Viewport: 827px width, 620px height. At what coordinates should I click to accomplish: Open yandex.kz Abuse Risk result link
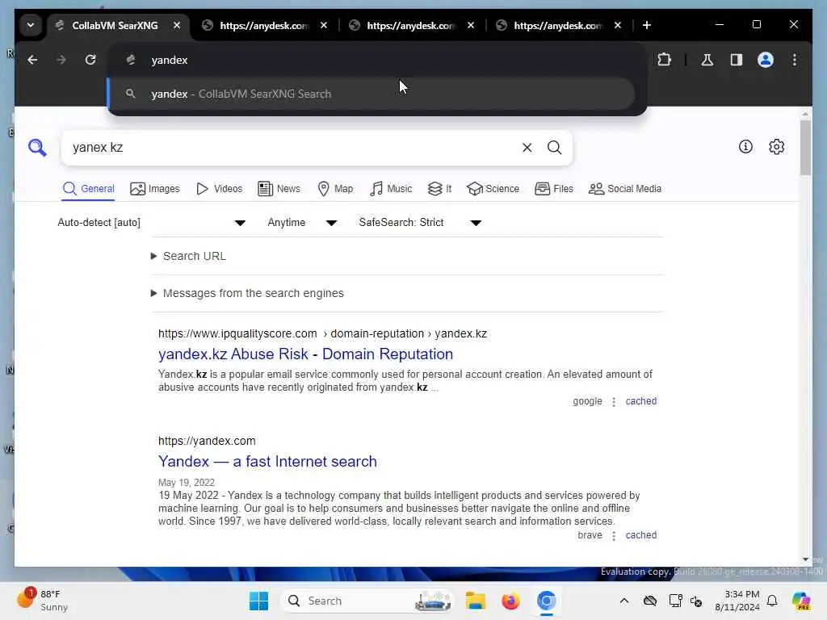click(x=305, y=354)
